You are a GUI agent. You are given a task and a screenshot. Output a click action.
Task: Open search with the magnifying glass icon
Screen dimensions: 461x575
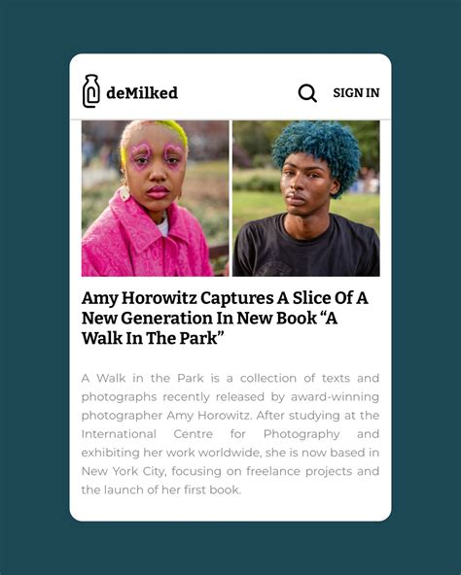pos(307,93)
